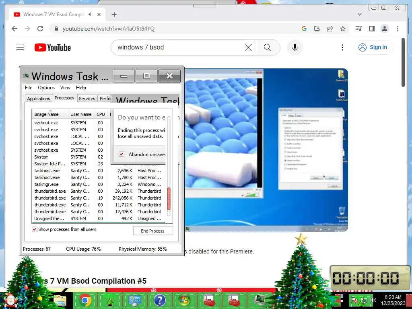Sort processes by Image Name column
412x309 pixels.
click(49, 114)
